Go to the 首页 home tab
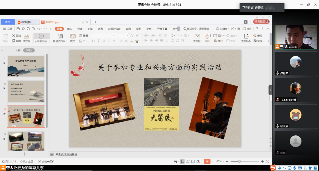This screenshot has height=171, width=319. point(8,22)
